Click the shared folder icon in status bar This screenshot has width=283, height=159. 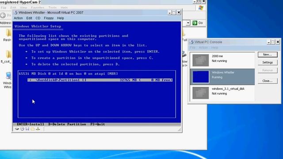(x=33, y=129)
